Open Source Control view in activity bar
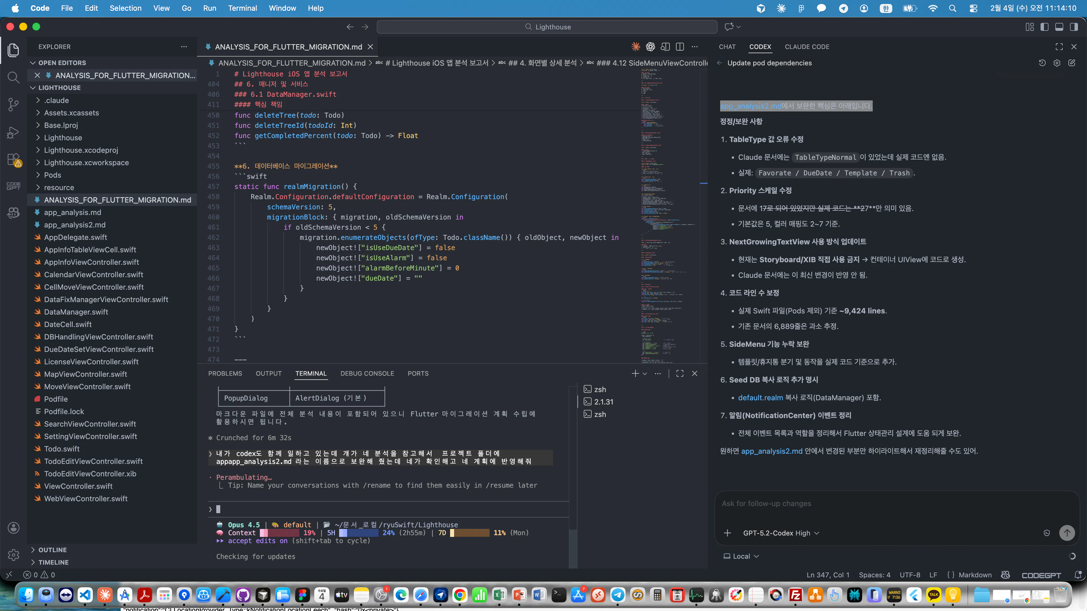1087x611 pixels. pos(14,105)
